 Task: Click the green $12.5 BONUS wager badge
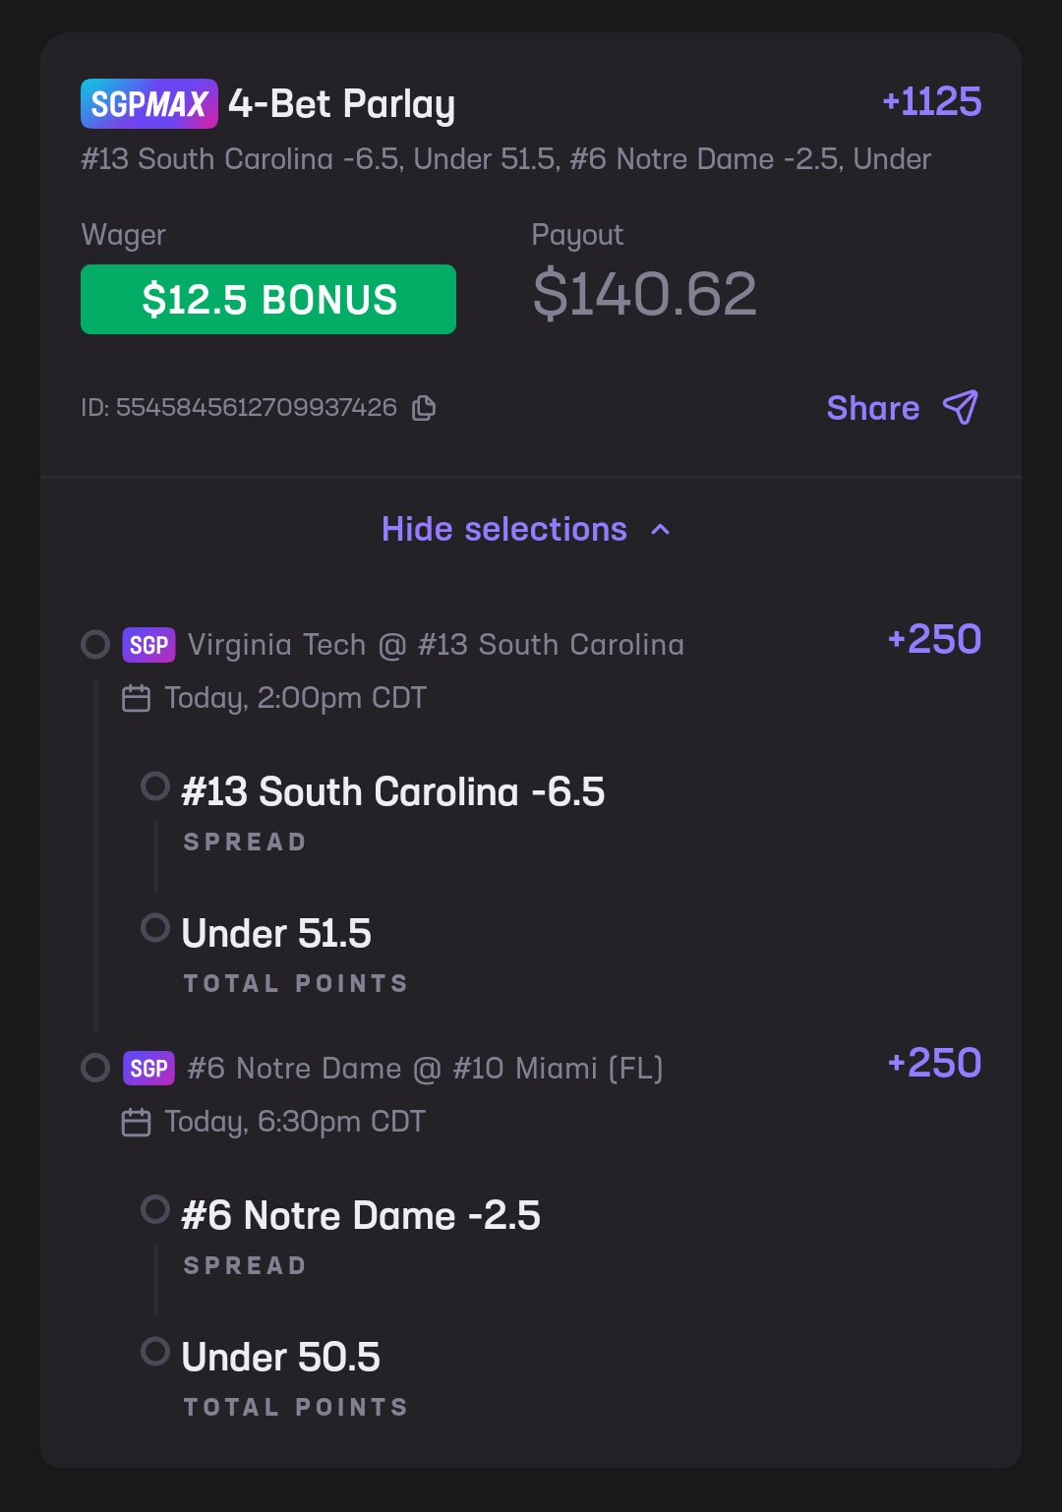[x=268, y=299]
